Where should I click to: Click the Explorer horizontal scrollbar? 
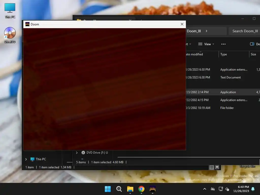189,157
